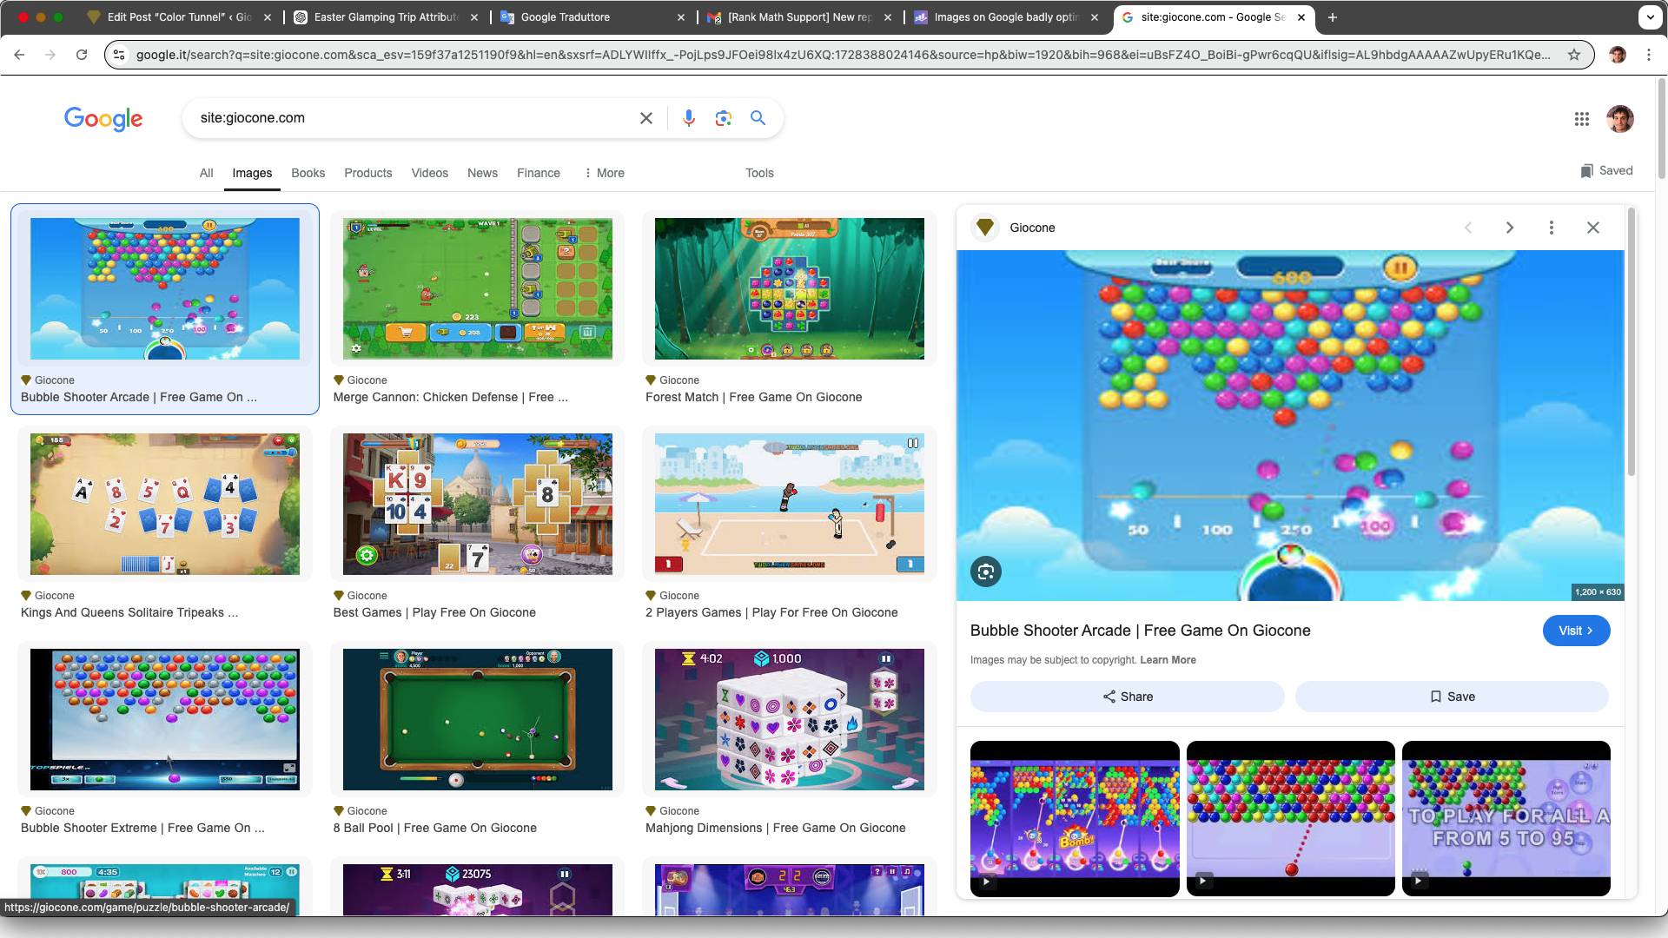1668x938 pixels.
Task: Open the search Tools options
Action: (759, 173)
